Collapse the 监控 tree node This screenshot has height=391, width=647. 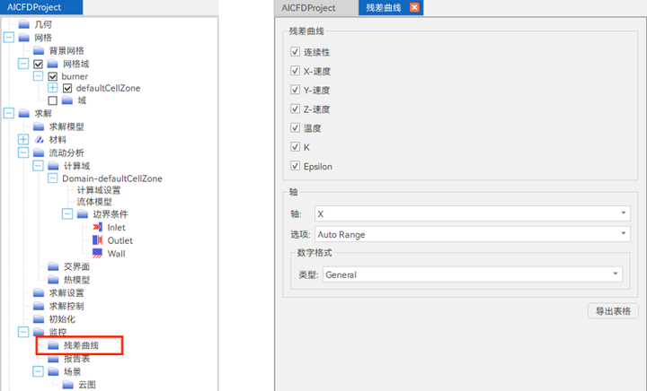tap(23, 332)
